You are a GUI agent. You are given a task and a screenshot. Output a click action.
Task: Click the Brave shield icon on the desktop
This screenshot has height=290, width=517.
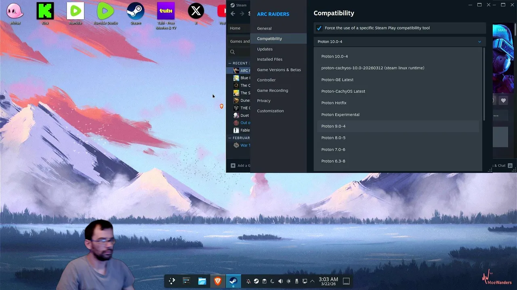pyautogui.click(x=221, y=106)
